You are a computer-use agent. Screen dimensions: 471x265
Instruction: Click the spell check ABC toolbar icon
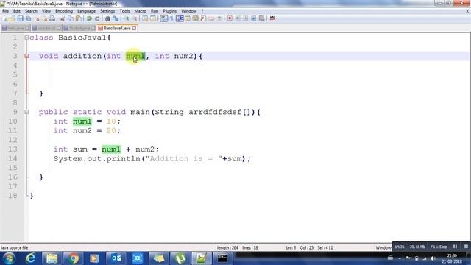pyautogui.click(x=272, y=18)
